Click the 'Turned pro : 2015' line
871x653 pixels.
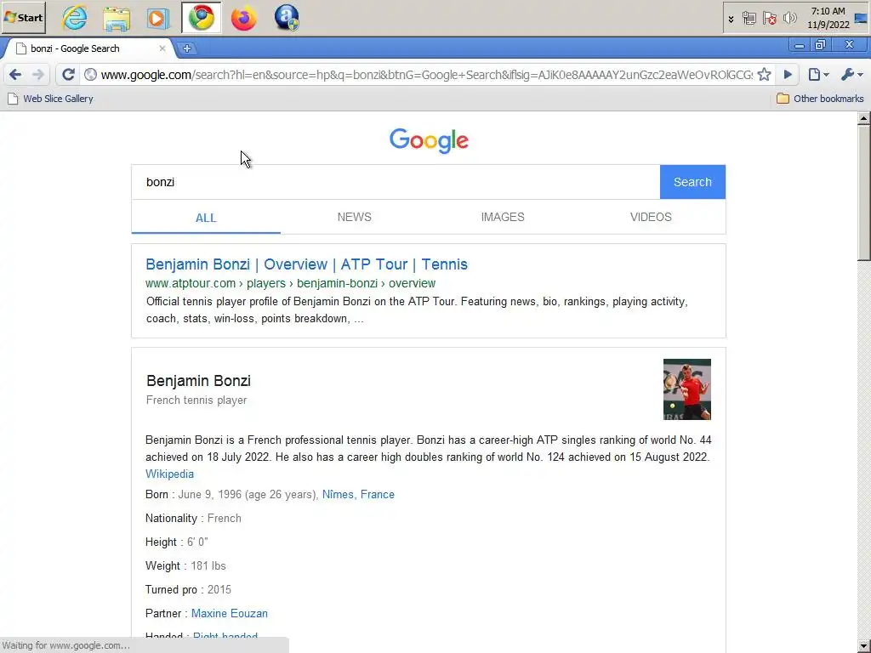tap(188, 590)
